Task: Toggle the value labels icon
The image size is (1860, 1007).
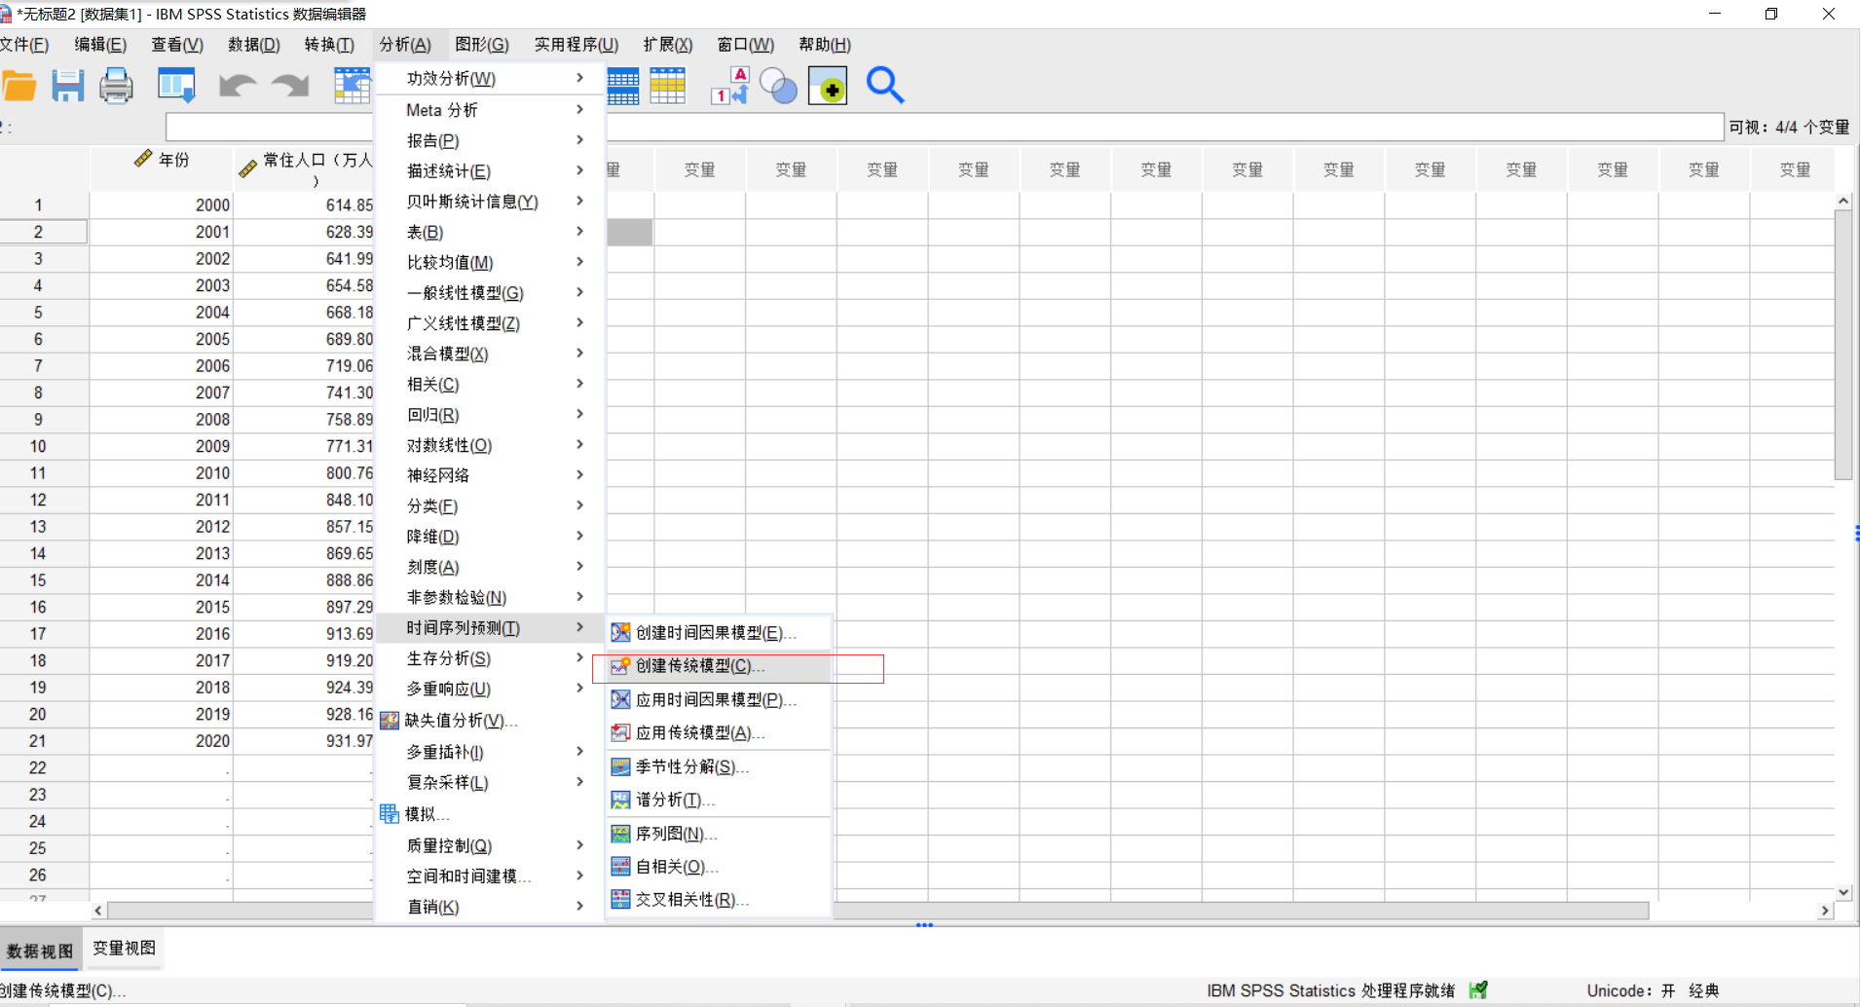Action: click(730, 86)
